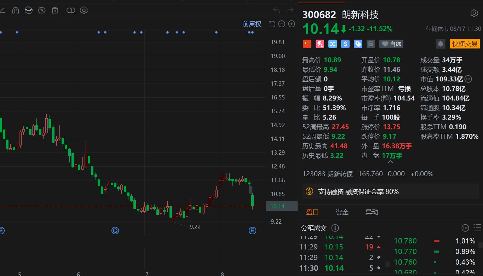Select the 11:29 10.15 trade row

tap(340, 247)
